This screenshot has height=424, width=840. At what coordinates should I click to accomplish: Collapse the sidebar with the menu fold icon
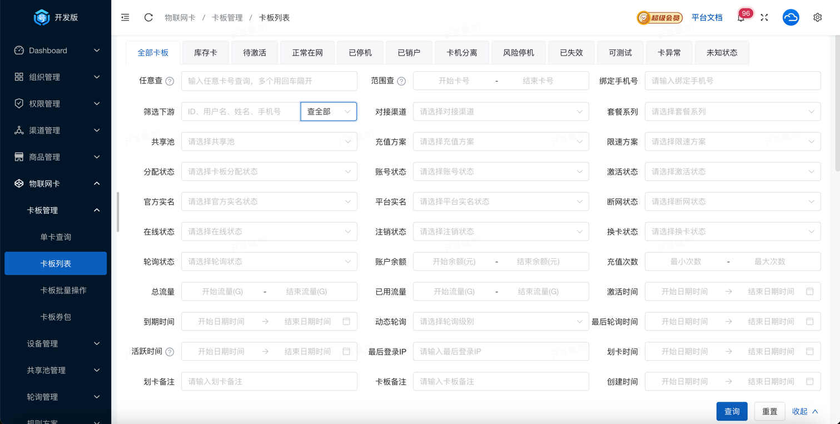pos(125,18)
